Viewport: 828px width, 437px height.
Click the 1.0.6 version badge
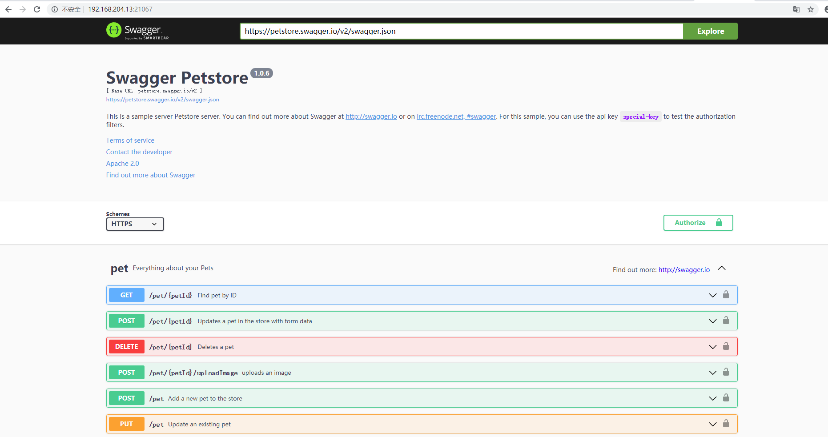262,73
